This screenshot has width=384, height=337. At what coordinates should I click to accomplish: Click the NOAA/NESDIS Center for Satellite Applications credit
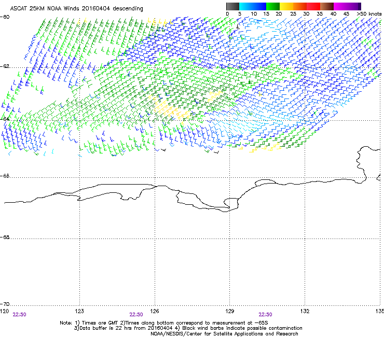pos(224,334)
